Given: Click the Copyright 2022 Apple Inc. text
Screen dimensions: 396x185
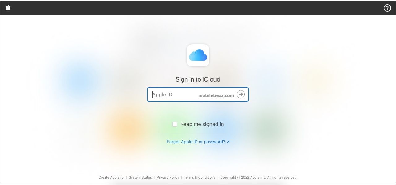Looking at the screenshot, I should click(x=259, y=177).
